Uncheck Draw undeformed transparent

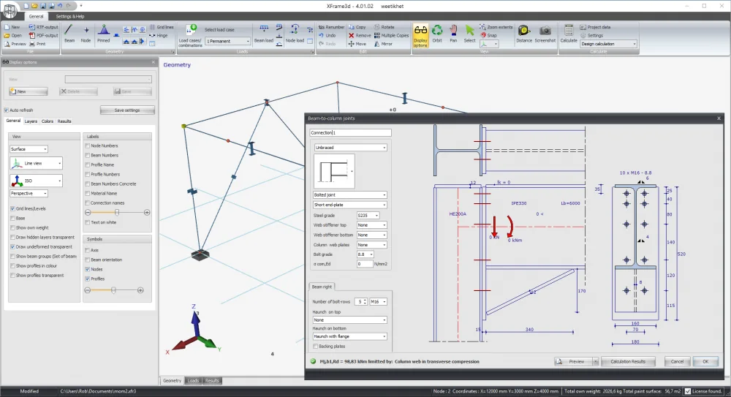(12, 247)
